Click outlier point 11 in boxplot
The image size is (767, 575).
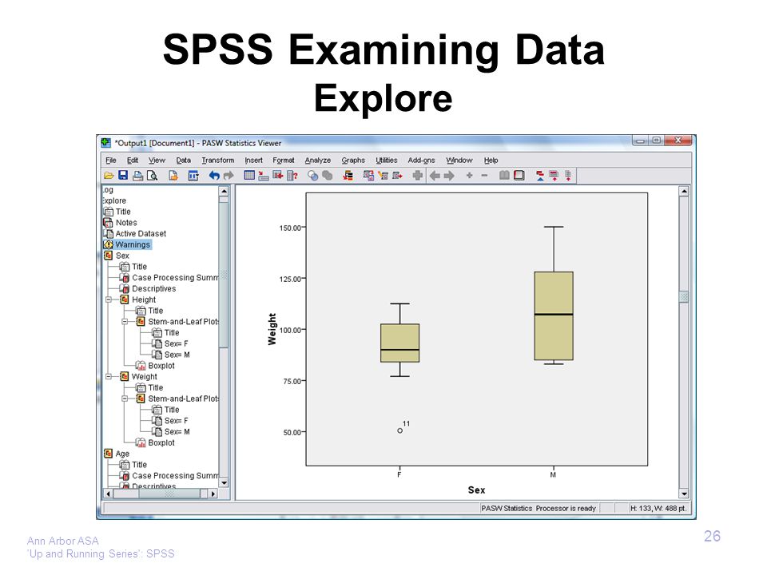click(400, 430)
